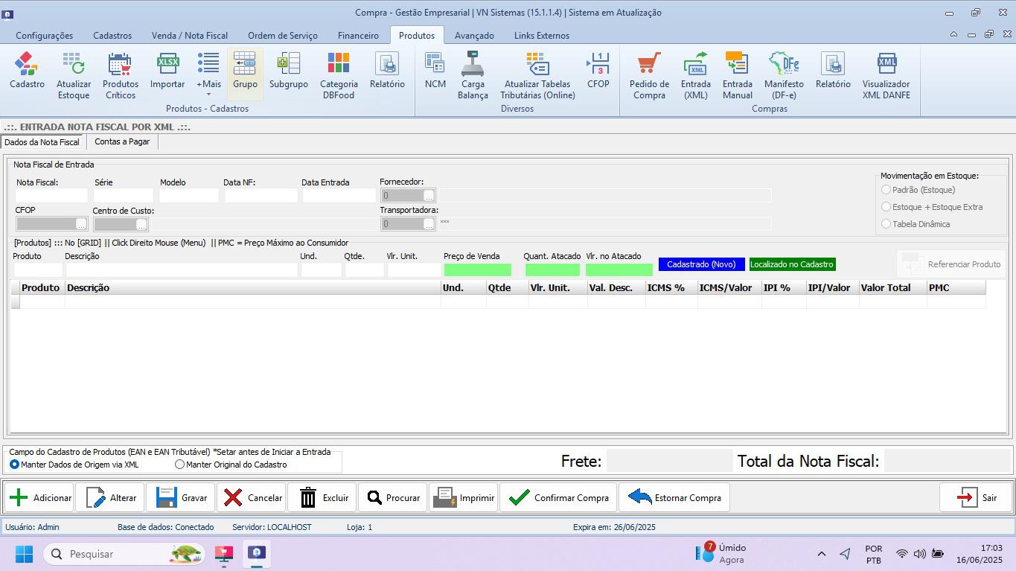Launch the Manifesto (DF-e) tool
The width and height of the screenshot is (1016, 571).
tap(783, 74)
